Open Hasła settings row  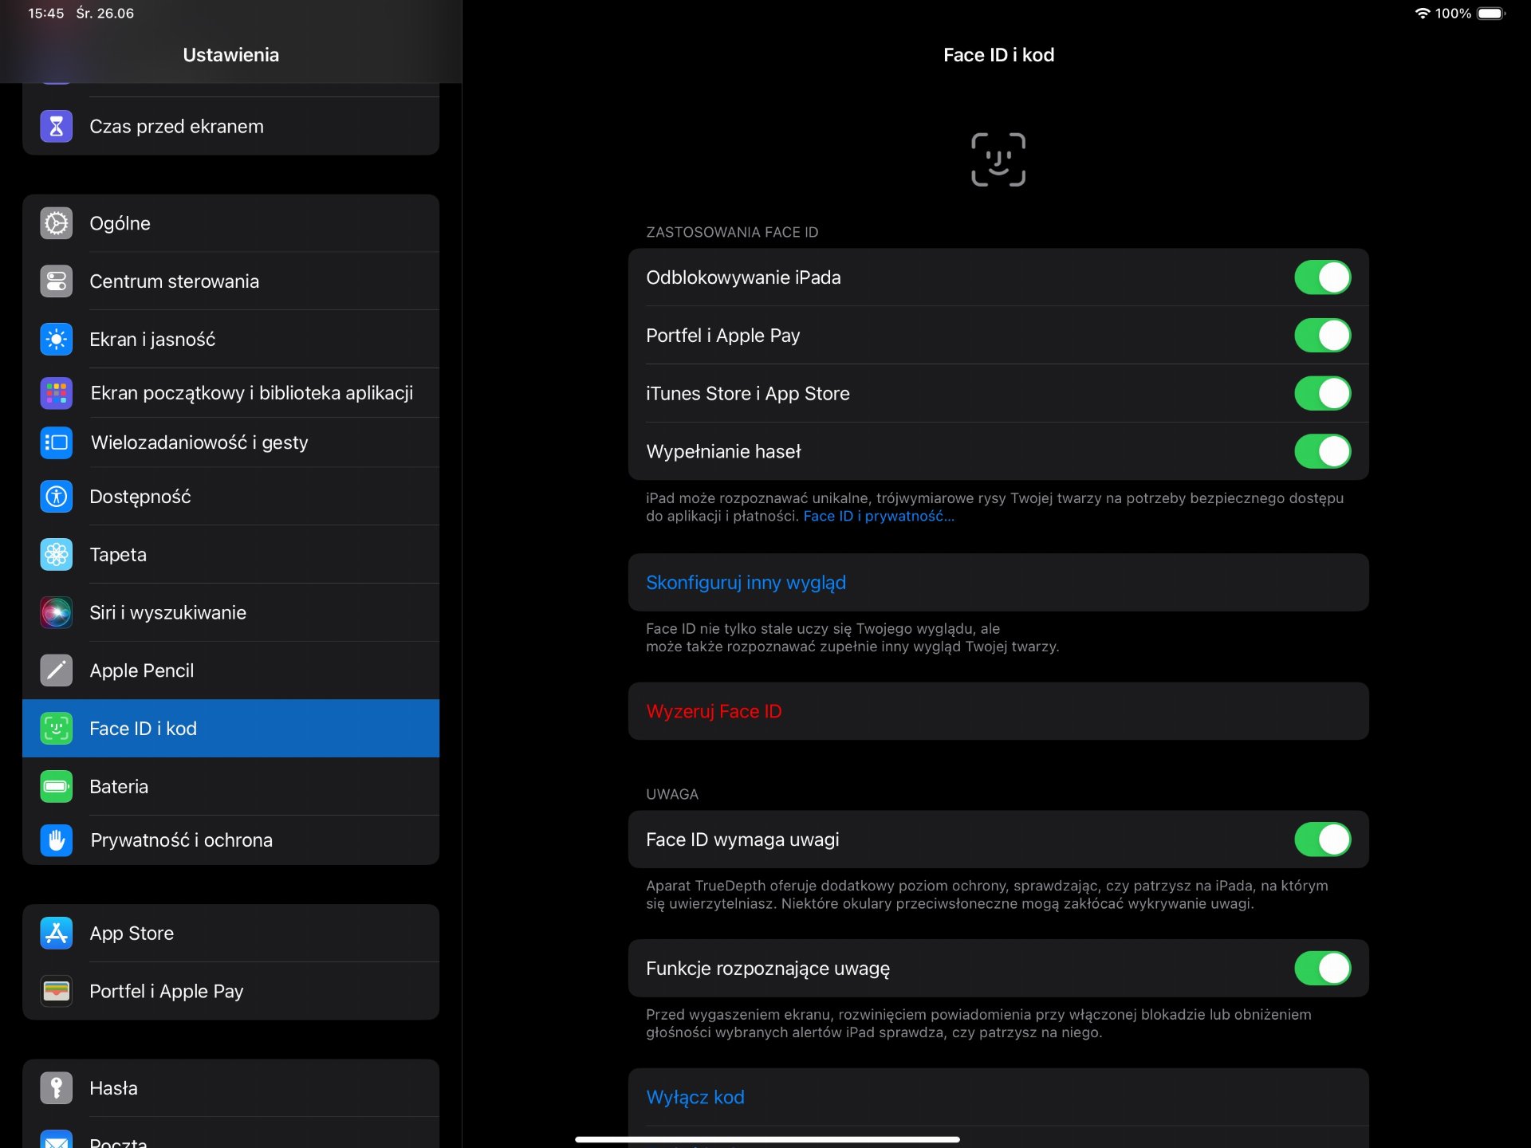coord(230,1088)
